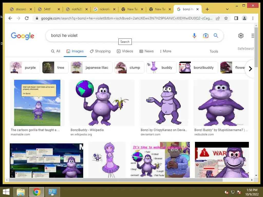Expand the More search options menu

point(165,51)
